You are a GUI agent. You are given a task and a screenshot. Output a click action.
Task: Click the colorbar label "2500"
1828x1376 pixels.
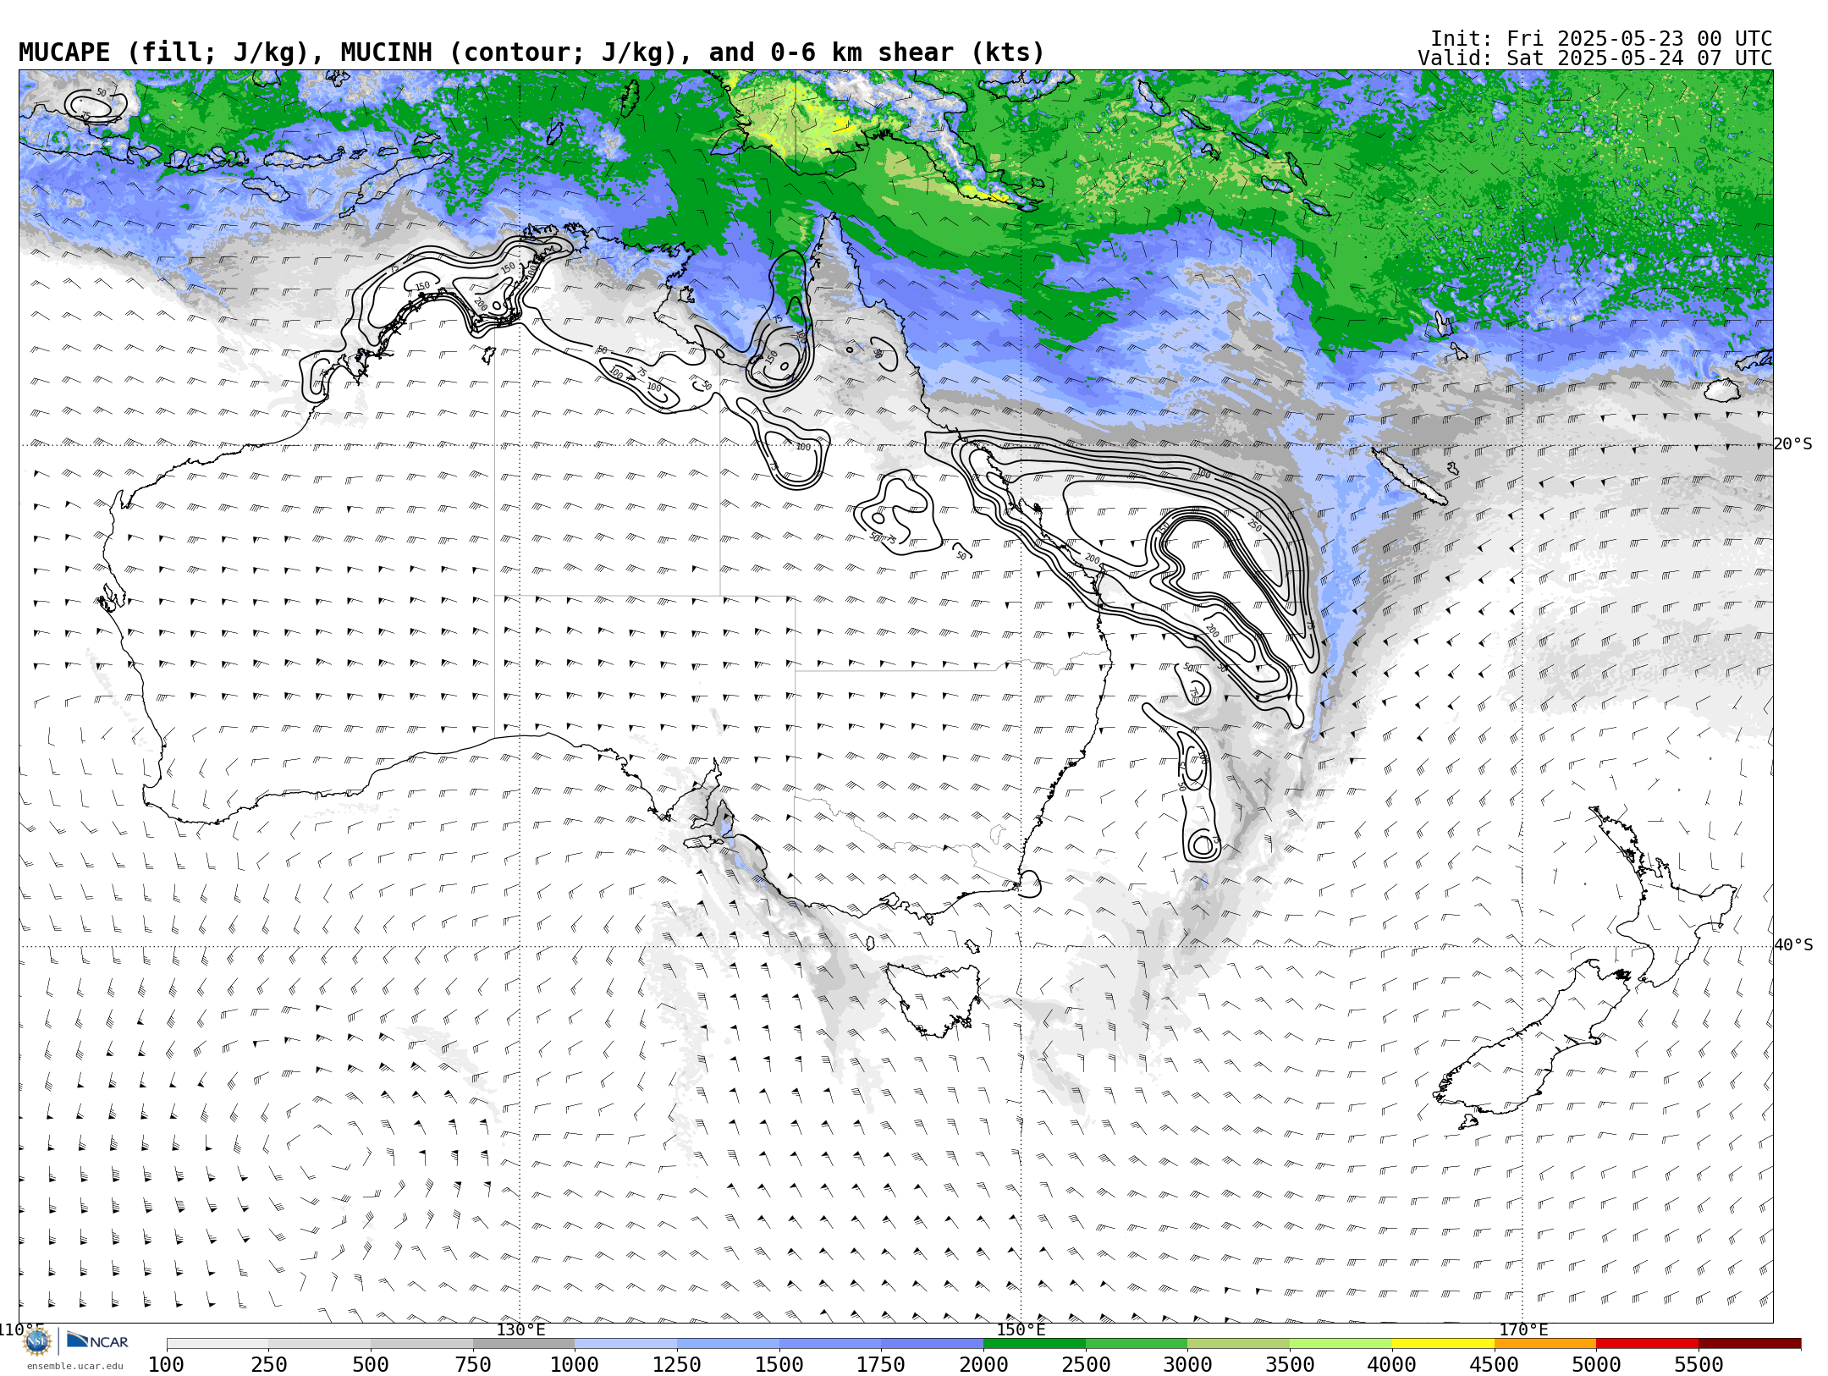[1086, 1365]
